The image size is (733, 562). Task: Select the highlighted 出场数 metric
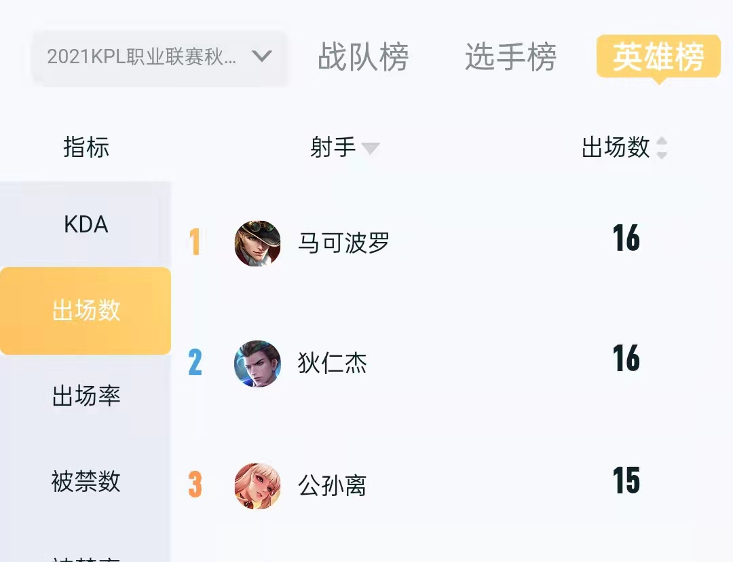coord(86,311)
